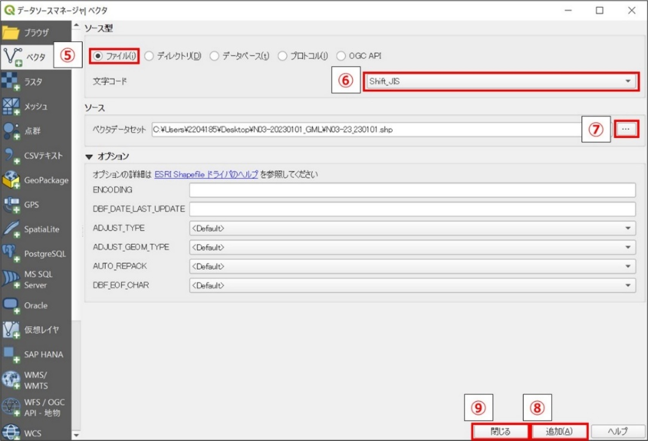
Task: Click the browse (…) button for vector dataset
Action: pos(626,129)
